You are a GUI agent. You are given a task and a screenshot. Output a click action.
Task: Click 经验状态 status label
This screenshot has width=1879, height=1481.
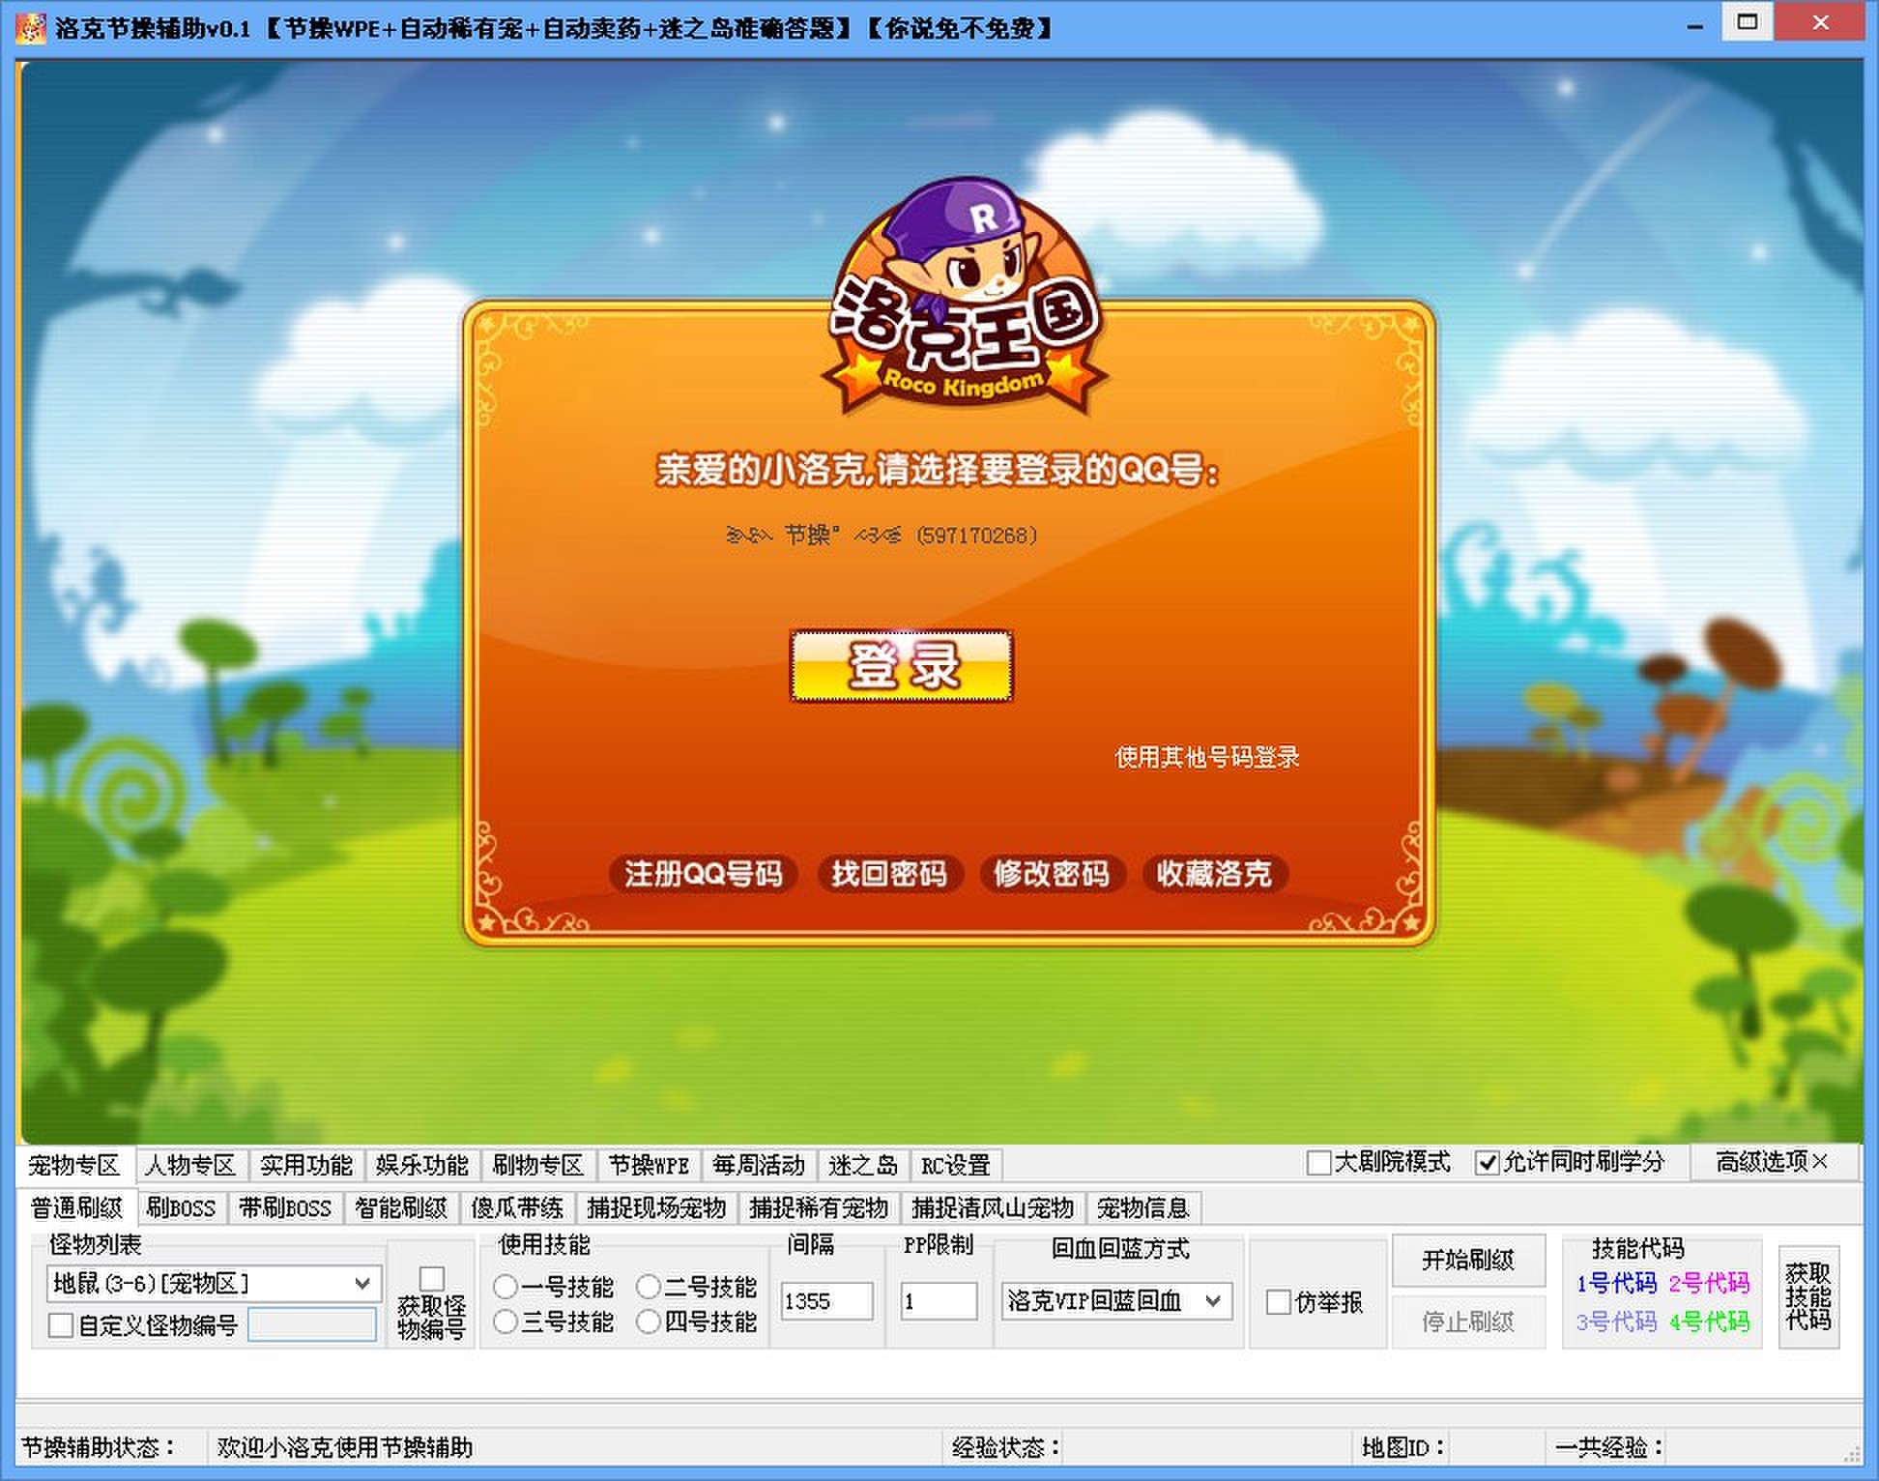click(1006, 1447)
